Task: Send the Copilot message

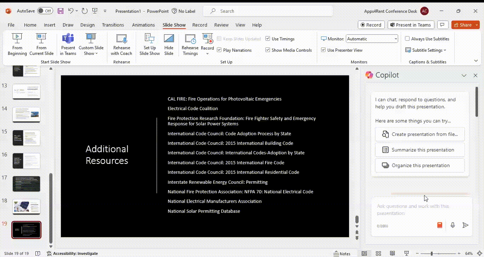Action: point(466,225)
